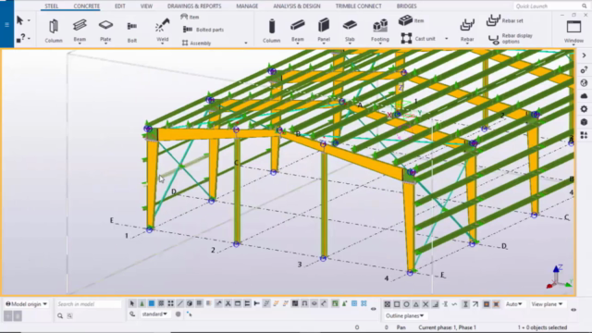Viewport: 592px width, 333px height.
Task: Click the magnifier search icon below search box
Action: pos(60,315)
